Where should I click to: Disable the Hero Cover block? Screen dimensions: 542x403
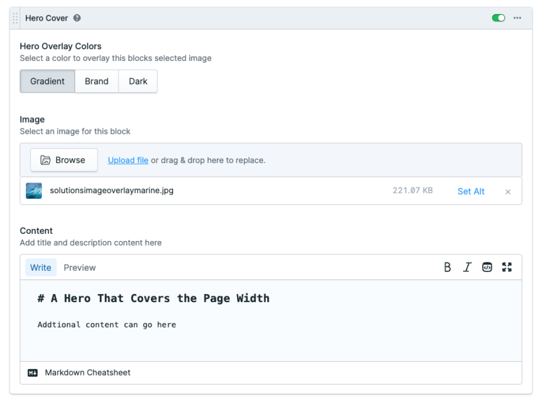coord(498,17)
